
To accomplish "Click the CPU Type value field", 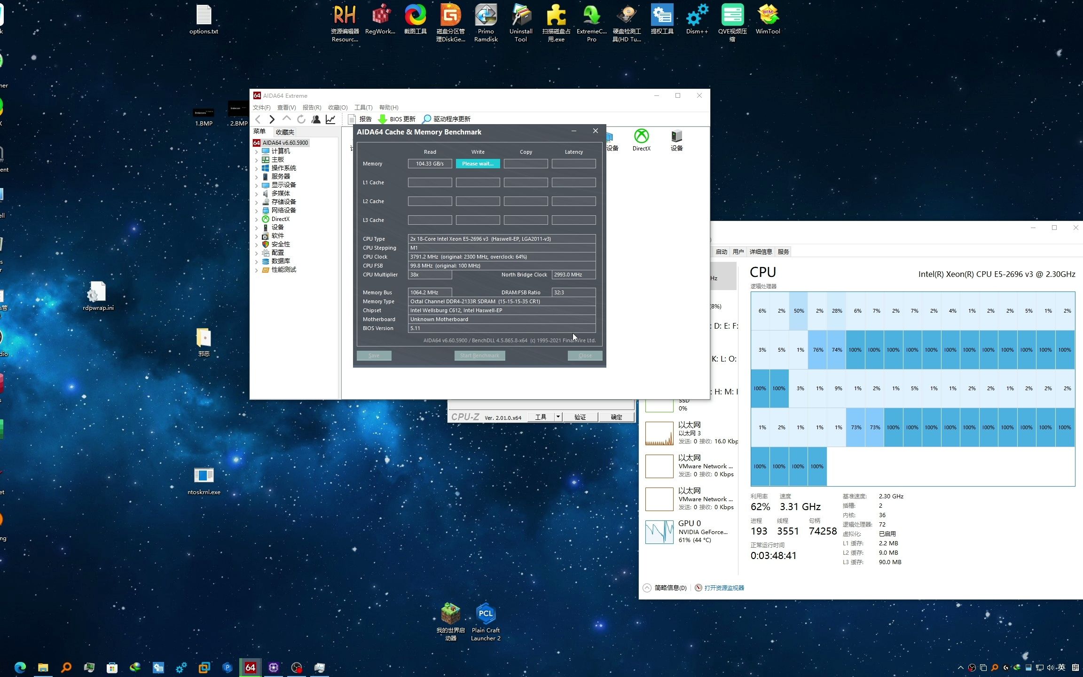I will 502,239.
